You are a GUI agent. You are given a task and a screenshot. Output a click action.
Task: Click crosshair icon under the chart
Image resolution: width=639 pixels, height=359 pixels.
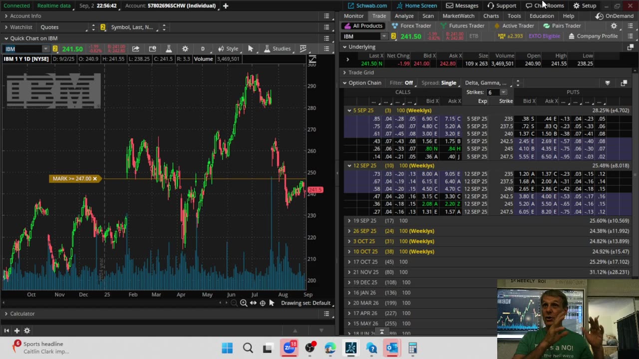[263, 303]
